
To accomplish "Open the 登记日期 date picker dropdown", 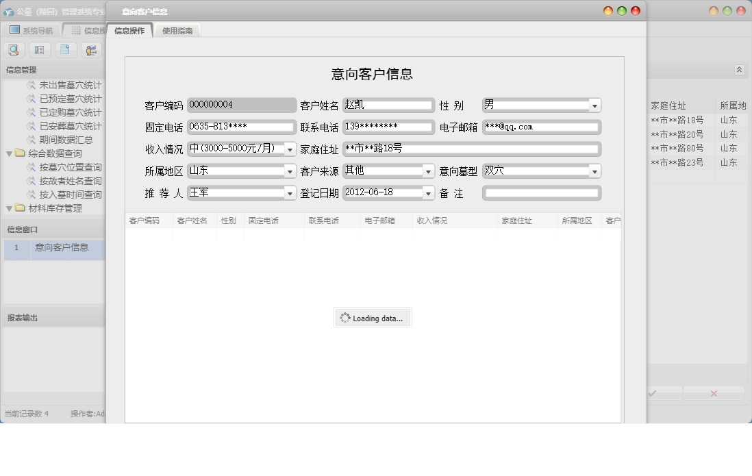I will (x=429, y=193).
